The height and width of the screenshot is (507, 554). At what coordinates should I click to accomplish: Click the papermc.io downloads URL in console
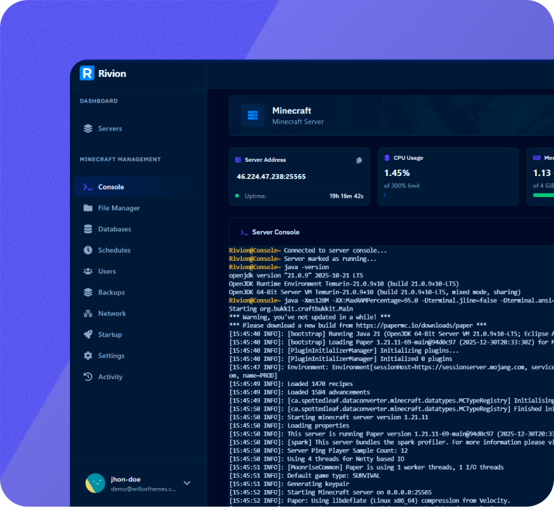click(x=414, y=326)
